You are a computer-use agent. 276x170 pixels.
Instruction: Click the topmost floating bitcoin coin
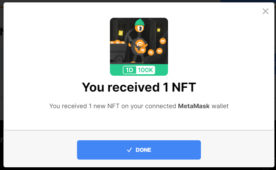[x=163, y=41]
